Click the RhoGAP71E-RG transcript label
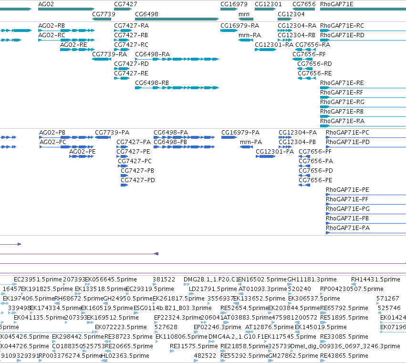 (x=342, y=102)
